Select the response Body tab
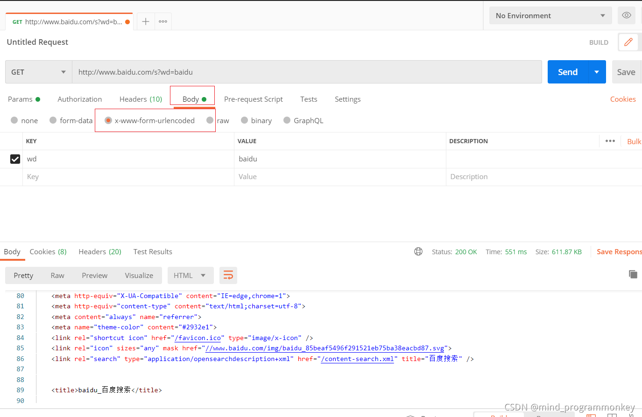 [x=12, y=251]
